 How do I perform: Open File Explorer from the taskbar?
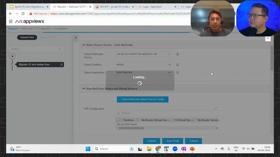tap(149, 149)
